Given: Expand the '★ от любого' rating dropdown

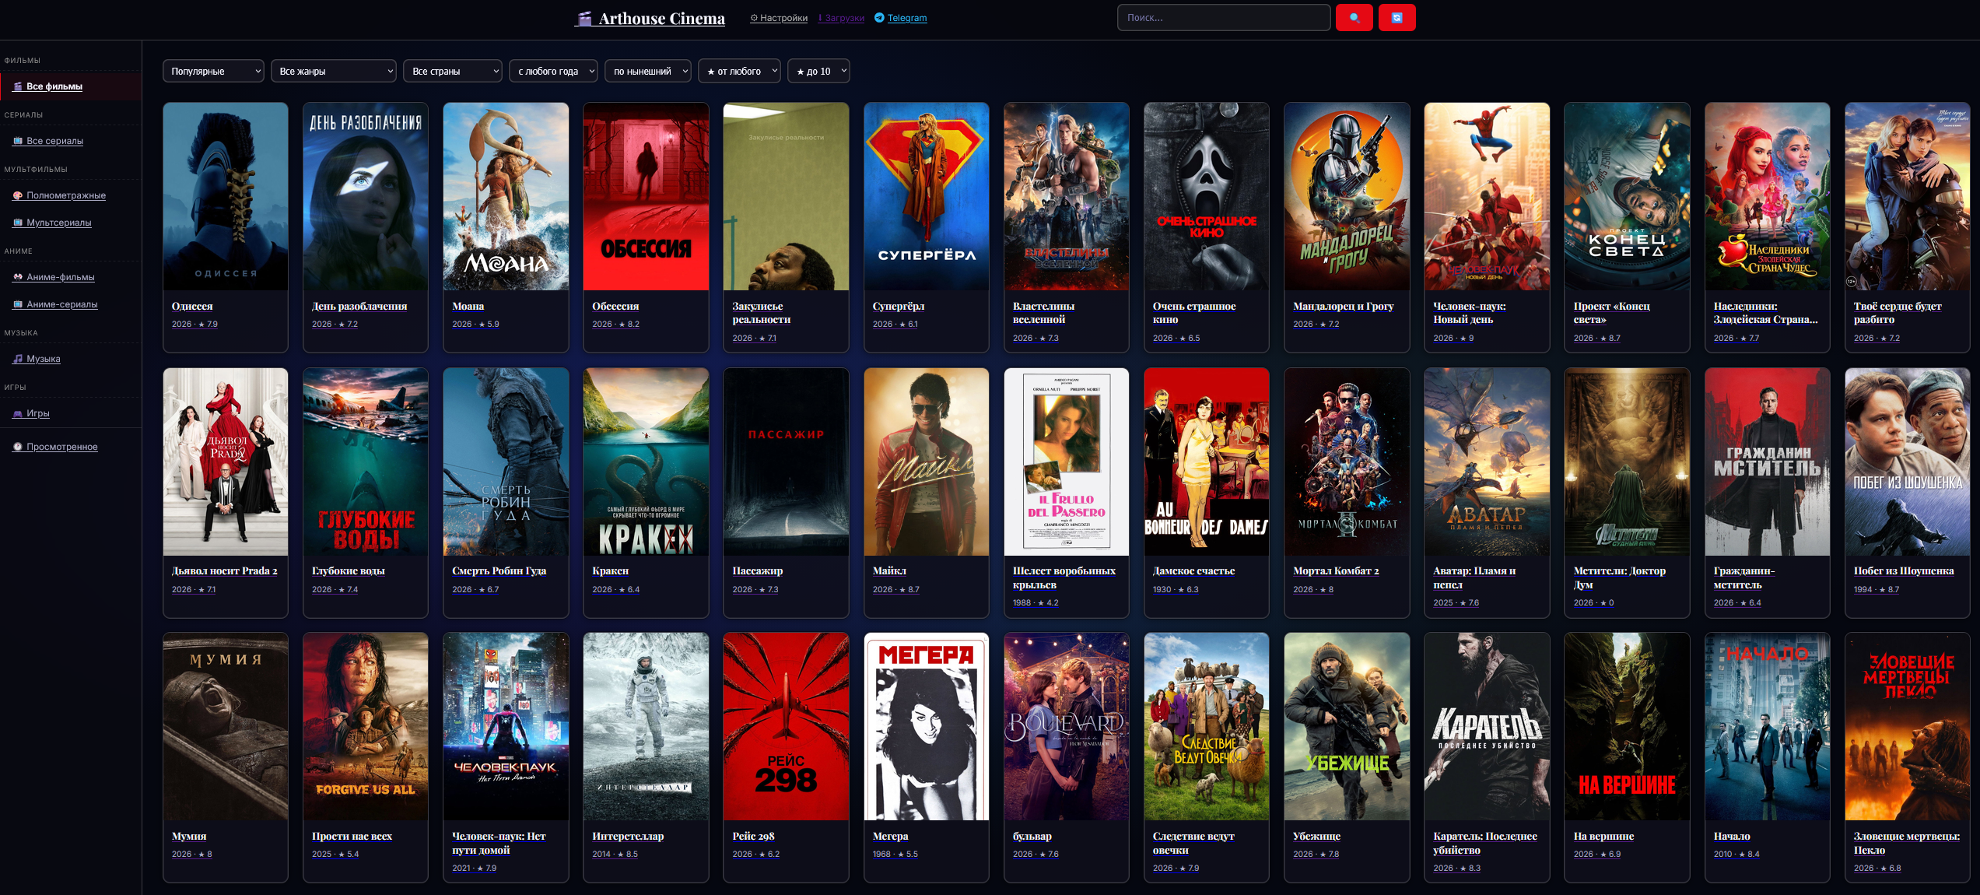Looking at the screenshot, I should [739, 71].
